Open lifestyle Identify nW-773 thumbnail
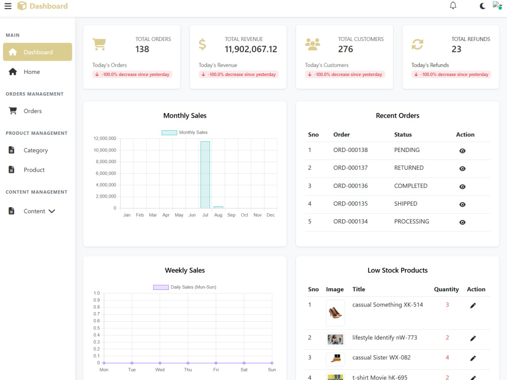 click(335, 339)
